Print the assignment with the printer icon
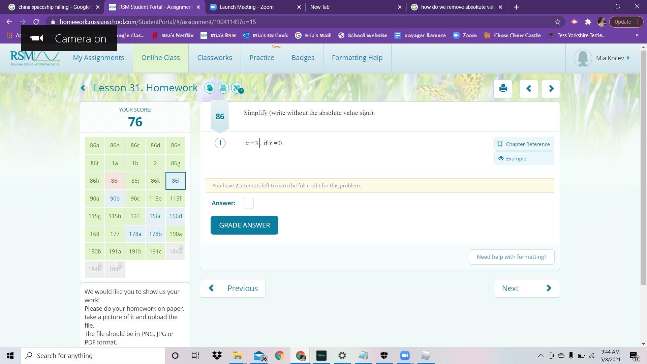647x364 pixels. tap(503, 89)
